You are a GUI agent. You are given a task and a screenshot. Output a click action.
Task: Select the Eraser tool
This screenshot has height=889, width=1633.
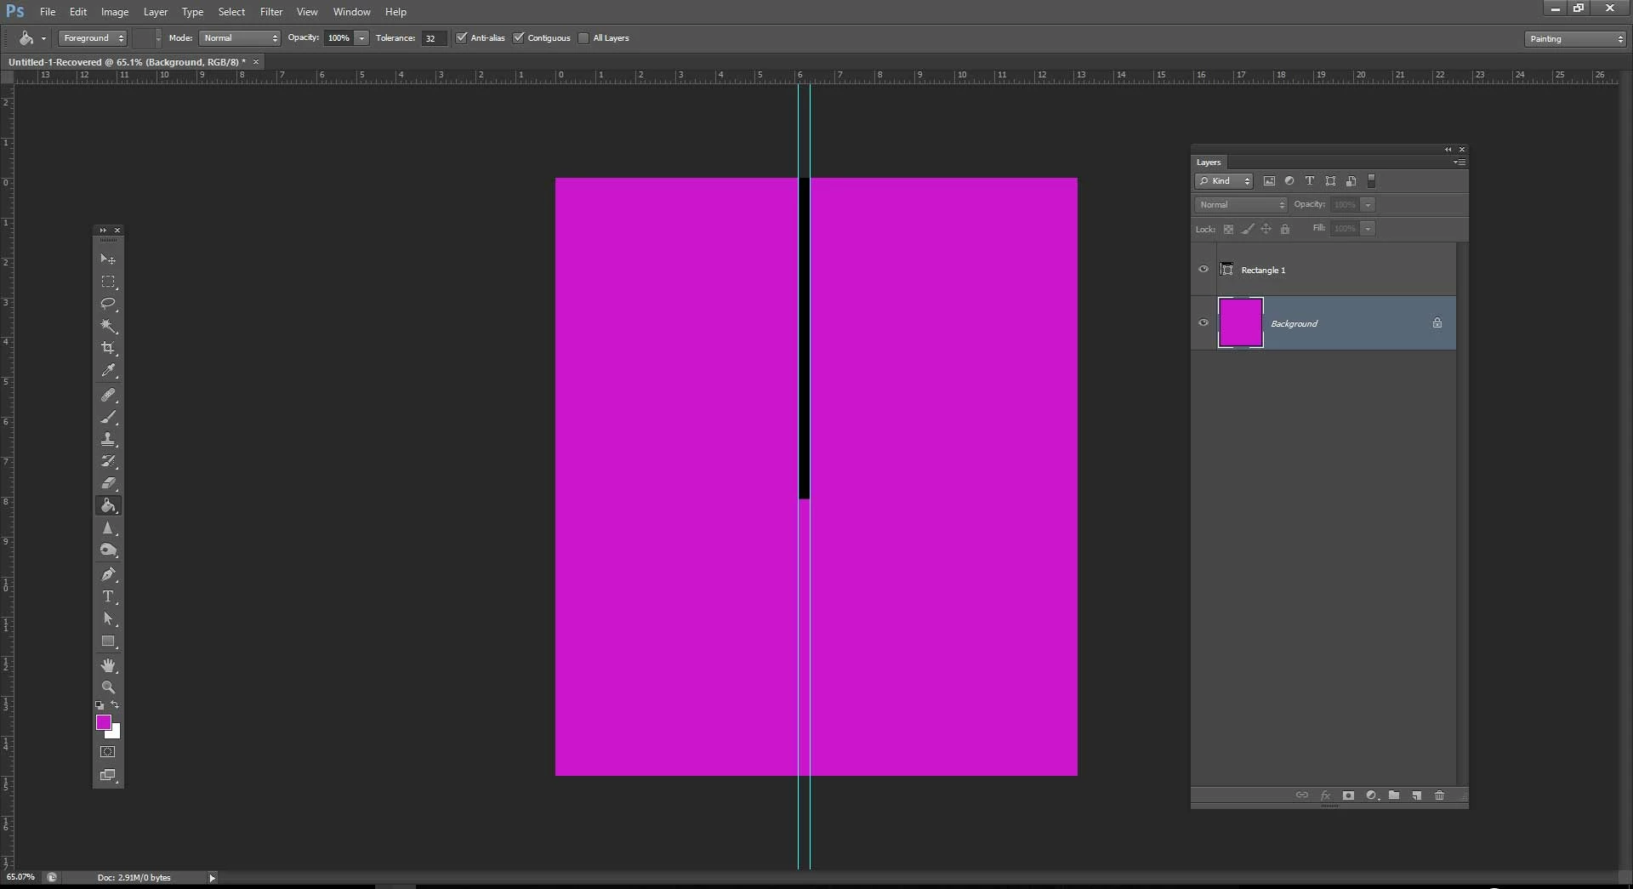tap(108, 483)
